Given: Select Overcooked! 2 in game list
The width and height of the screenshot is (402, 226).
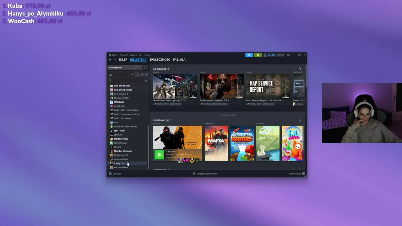Looking at the screenshot, I should [128, 94].
